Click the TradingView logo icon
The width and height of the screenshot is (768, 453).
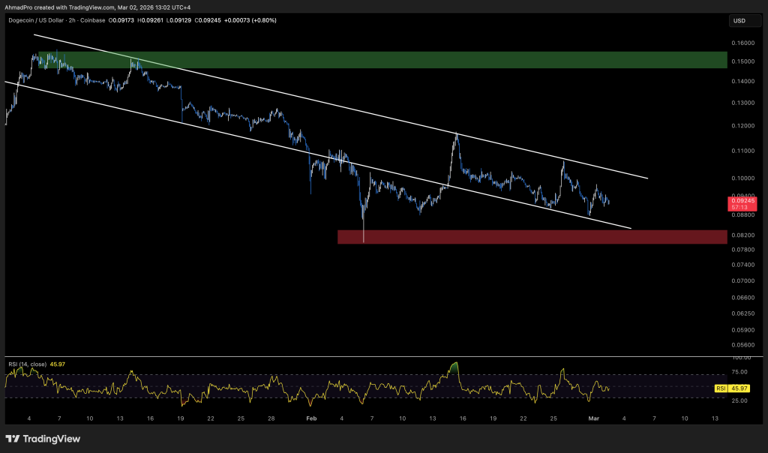(x=12, y=439)
